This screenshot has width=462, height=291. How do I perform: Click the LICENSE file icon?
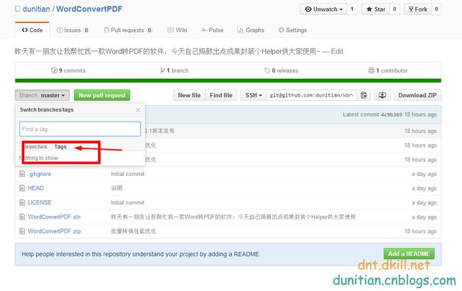coord(22,202)
